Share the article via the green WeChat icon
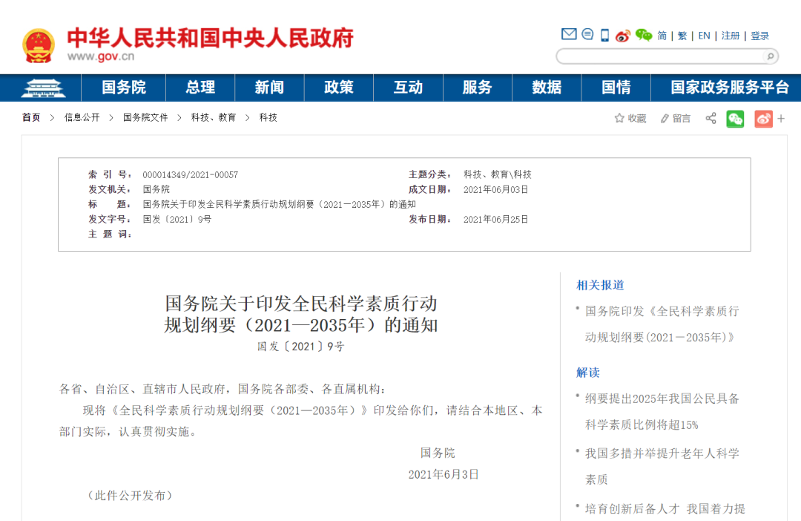The image size is (801, 521). tap(735, 118)
